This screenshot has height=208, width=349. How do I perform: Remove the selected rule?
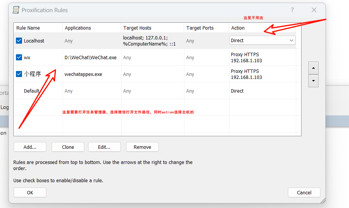click(142, 147)
